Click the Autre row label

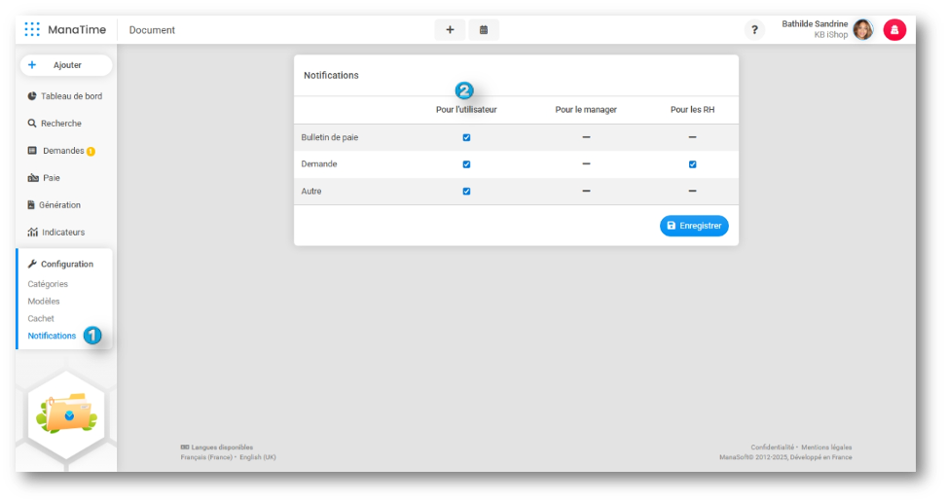point(311,192)
